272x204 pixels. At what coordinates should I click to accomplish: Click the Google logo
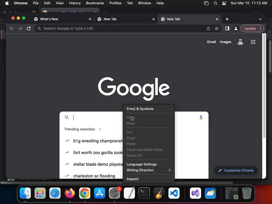point(134,89)
